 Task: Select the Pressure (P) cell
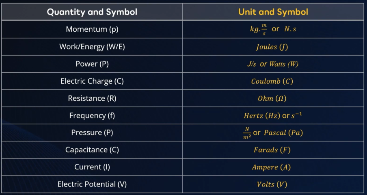(x=92, y=132)
